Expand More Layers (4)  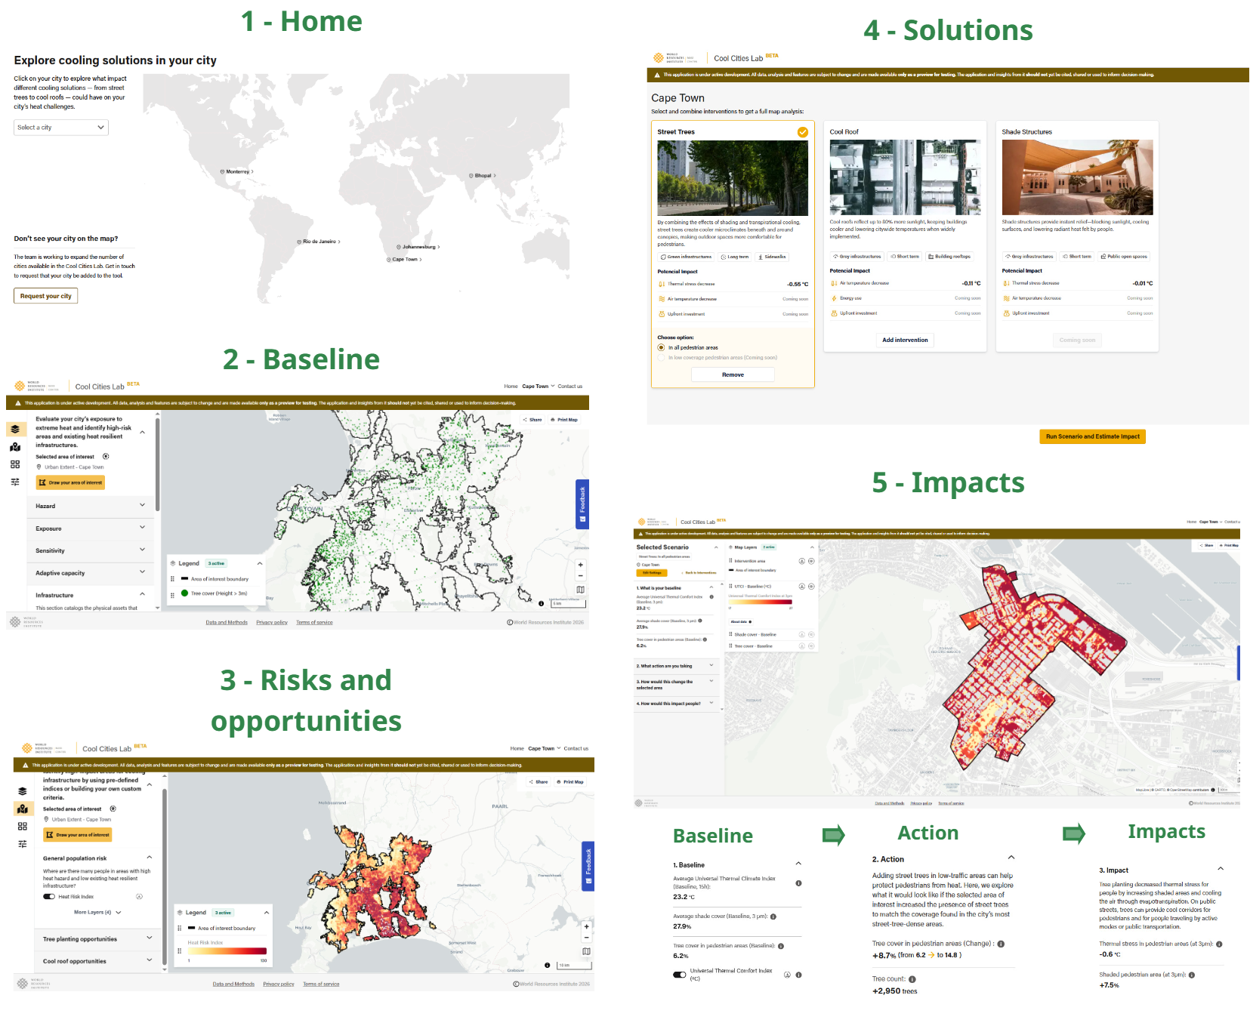(97, 912)
